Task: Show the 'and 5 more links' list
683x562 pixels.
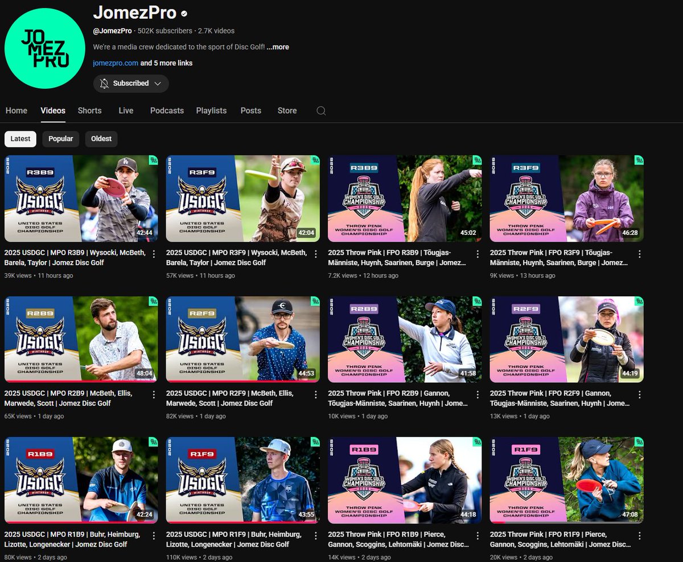Action: point(166,63)
